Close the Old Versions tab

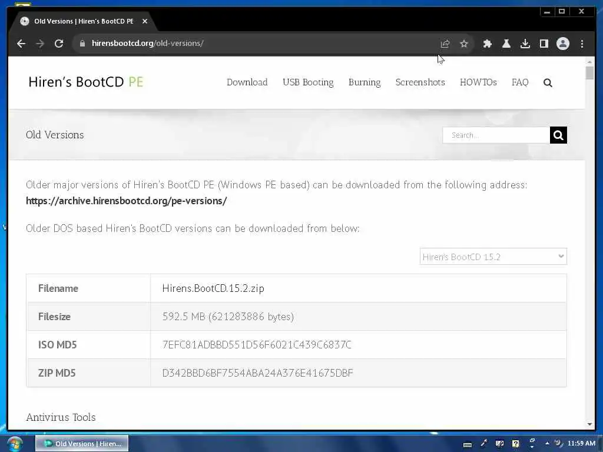point(145,21)
